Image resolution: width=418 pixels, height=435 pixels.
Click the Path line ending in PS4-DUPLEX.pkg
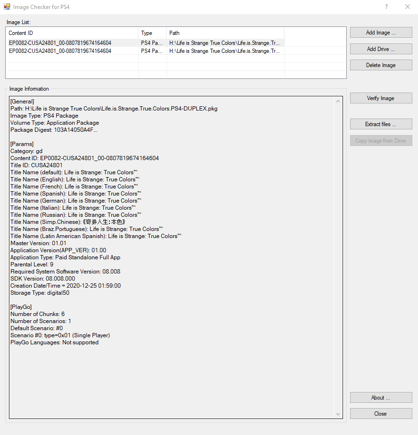click(114, 109)
